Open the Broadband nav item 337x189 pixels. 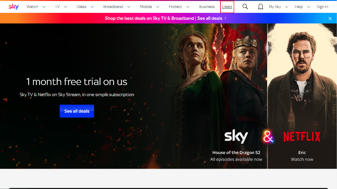coord(113,7)
